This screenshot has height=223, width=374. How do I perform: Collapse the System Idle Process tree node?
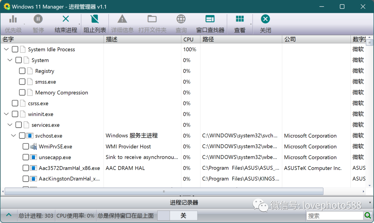pos(7,49)
